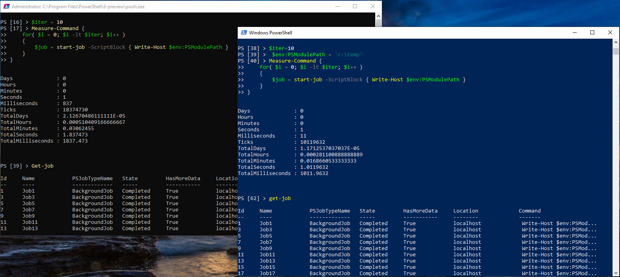This screenshot has height=277, width=620.
Task: Click 'get-job' command in Windows PowerShell
Action: 280,198
